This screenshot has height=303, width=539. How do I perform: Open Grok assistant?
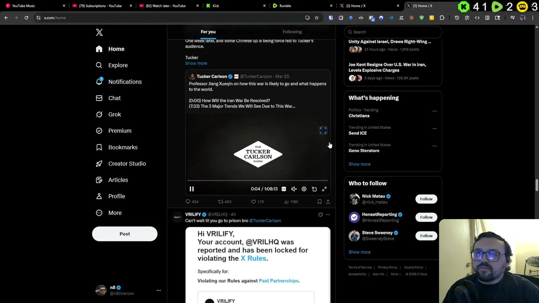click(108, 114)
